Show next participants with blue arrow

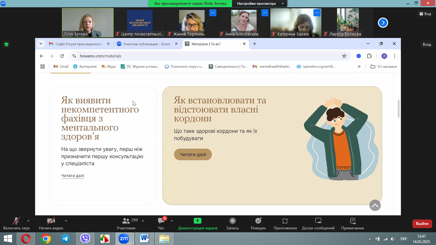pos(383,23)
